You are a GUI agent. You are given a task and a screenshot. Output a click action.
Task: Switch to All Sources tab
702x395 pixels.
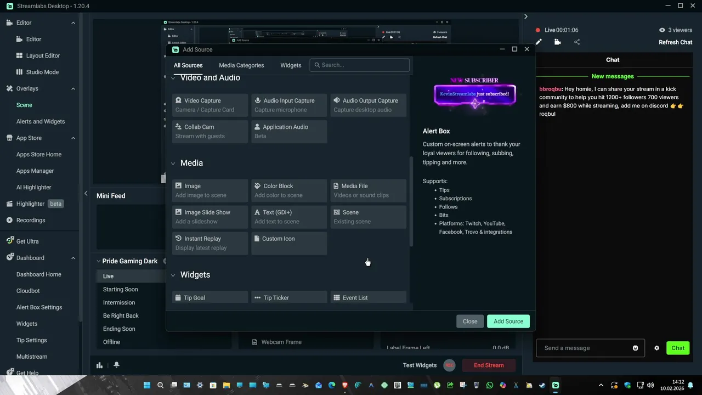[x=188, y=65]
